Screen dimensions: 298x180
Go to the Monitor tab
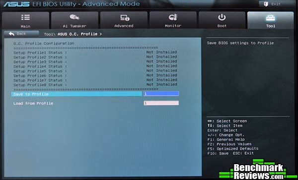(x=173, y=20)
